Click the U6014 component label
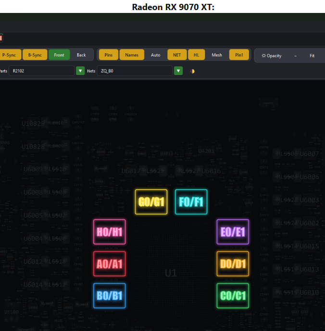Viewport: 325px width, 331px height. click(x=33, y=285)
